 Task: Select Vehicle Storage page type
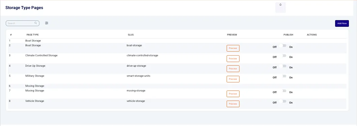(35, 101)
